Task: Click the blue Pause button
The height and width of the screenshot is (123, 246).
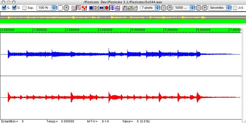Action: click(102, 8)
